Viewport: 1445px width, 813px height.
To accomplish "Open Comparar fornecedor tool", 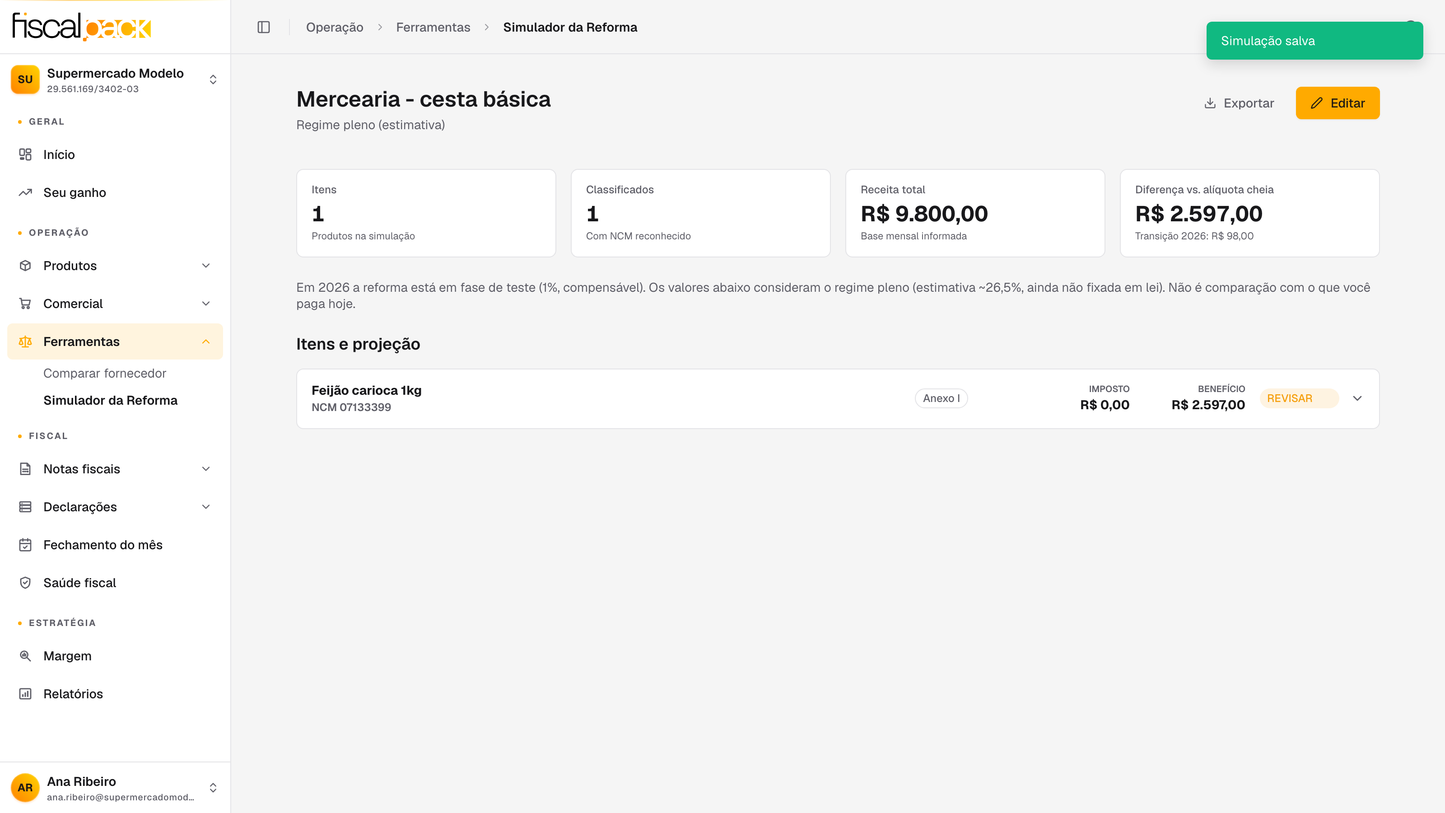I will click(x=105, y=373).
